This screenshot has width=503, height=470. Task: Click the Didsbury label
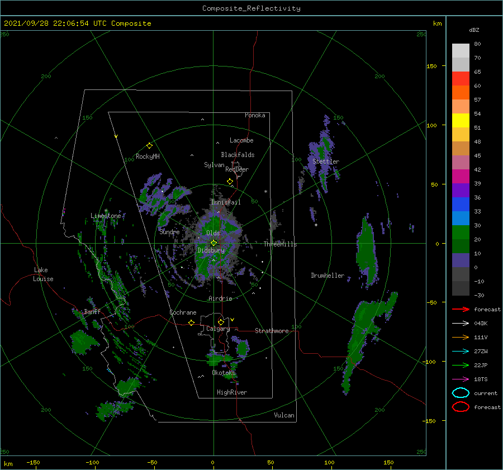coord(211,250)
